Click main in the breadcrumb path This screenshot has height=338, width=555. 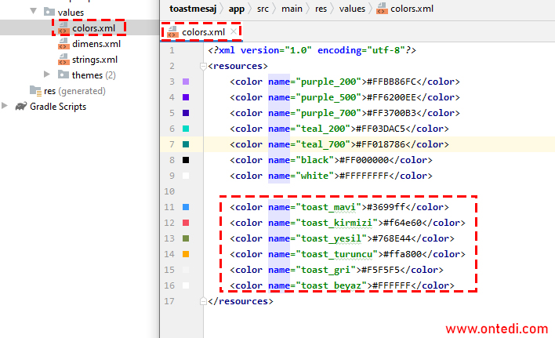(292, 9)
